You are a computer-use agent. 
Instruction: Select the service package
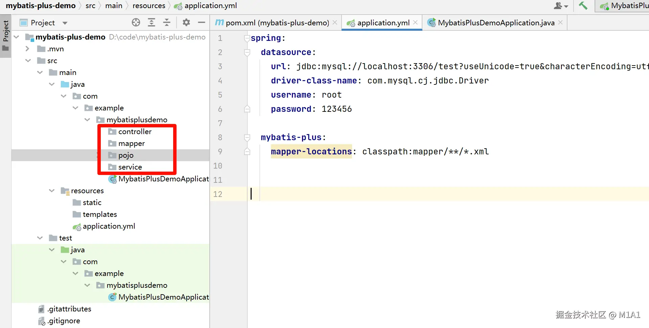pyautogui.click(x=130, y=167)
